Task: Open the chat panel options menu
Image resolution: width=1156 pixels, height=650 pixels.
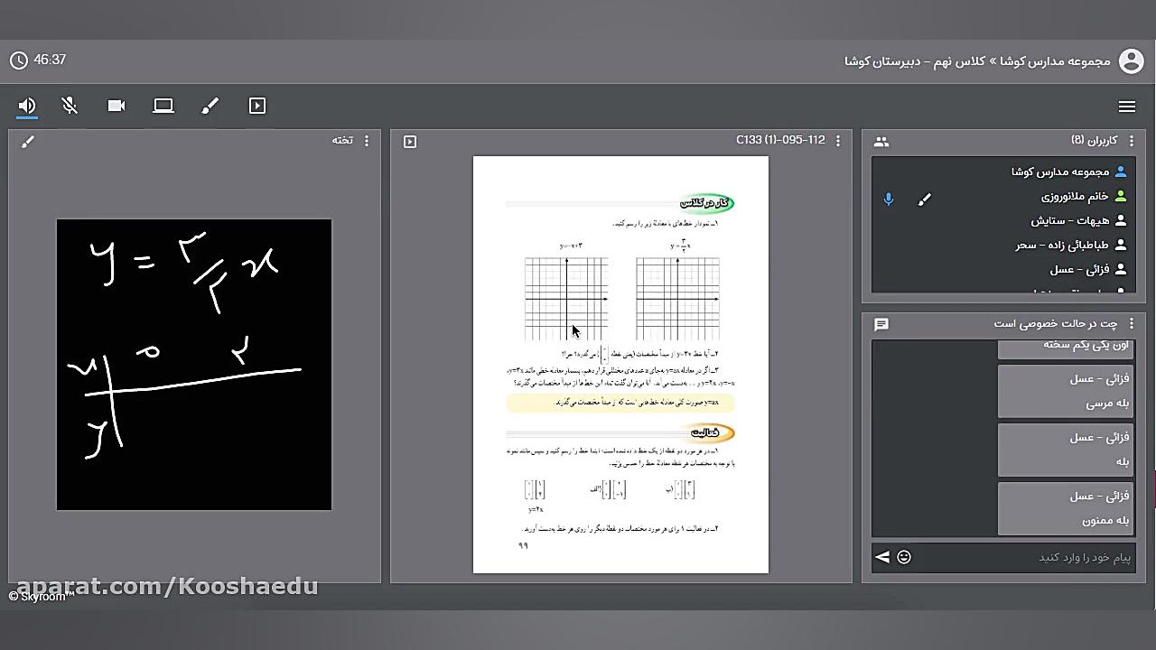Action: coord(1131,325)
